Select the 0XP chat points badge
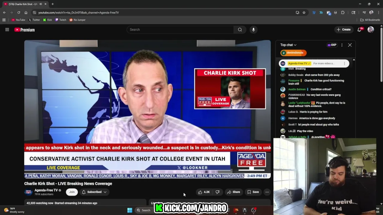This screenshot has width=383, height=215. point(332,45)
